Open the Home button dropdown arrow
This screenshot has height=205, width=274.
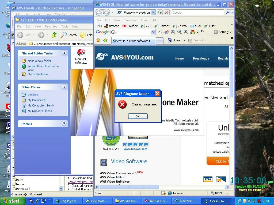point(184,40)
